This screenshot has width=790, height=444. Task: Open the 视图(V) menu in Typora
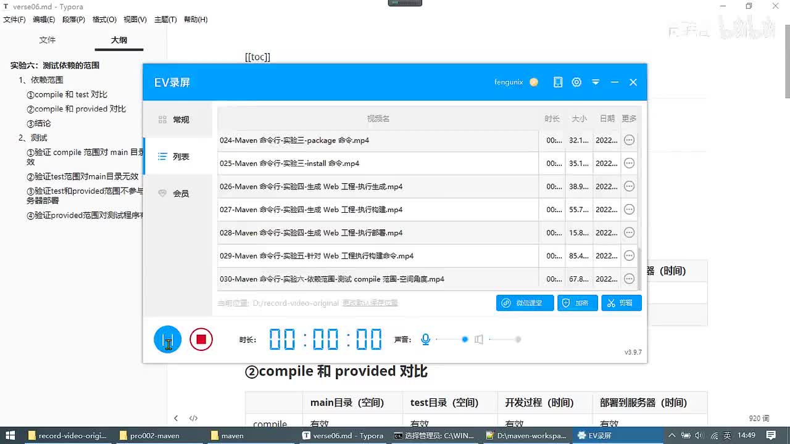point(135,20)
